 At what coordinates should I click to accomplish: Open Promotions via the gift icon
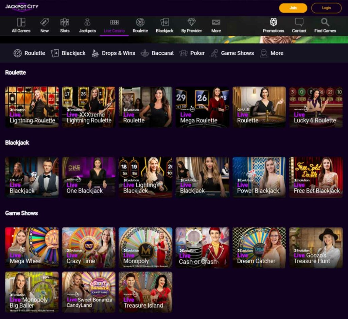(273, 21)
